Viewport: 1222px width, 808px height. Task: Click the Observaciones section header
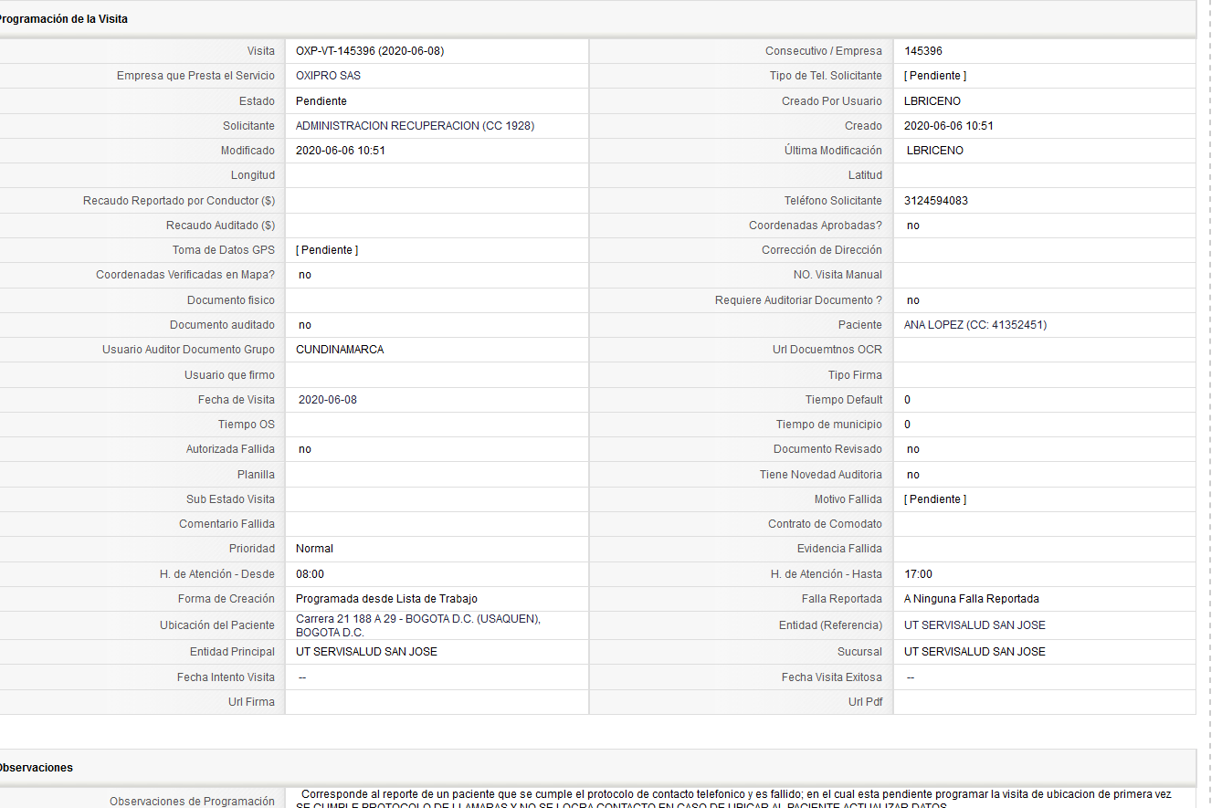pyautogui.click(x=35, y=768)
